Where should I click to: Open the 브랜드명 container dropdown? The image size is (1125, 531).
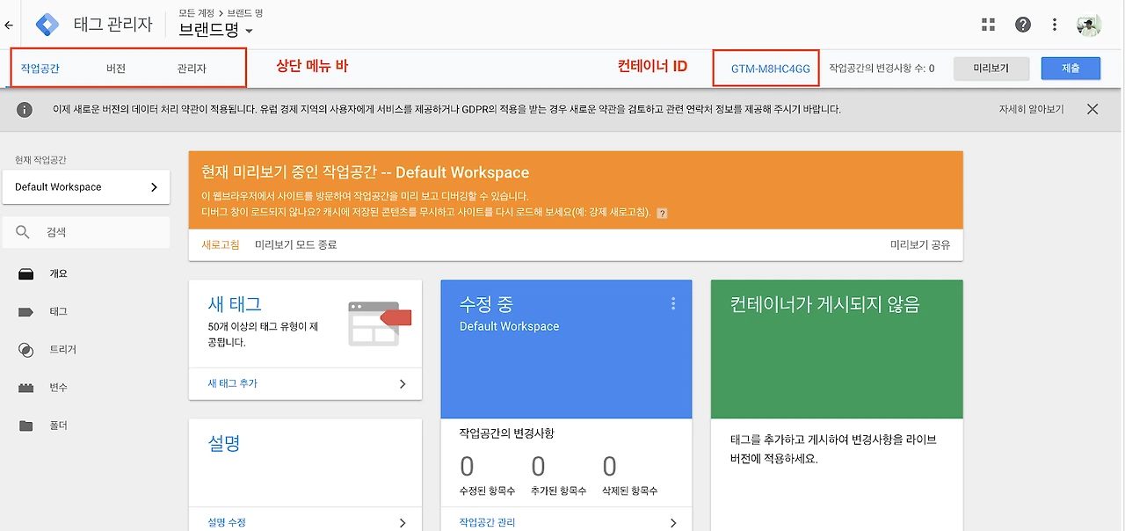point(215,29)
